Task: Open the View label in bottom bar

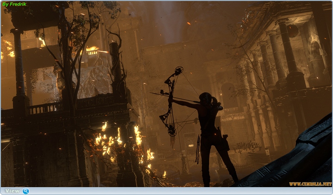Action: pos(12,191)
